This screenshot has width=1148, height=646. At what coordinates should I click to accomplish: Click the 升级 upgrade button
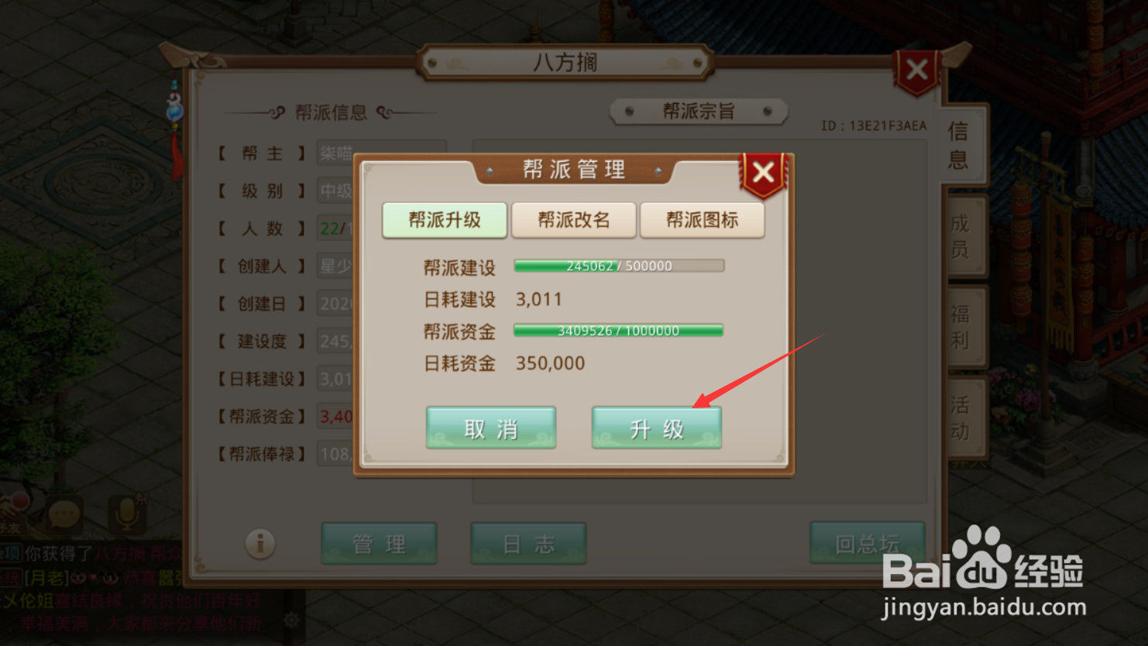(657, 428)
